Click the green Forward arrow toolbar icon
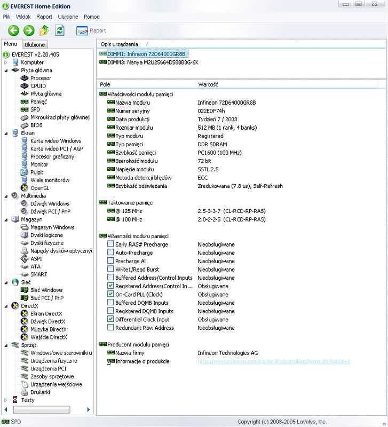 click(x=29, y=30)
